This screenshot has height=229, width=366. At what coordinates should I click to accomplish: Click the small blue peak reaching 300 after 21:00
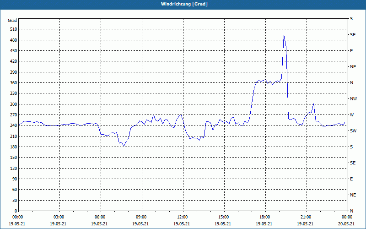point(313,104)
